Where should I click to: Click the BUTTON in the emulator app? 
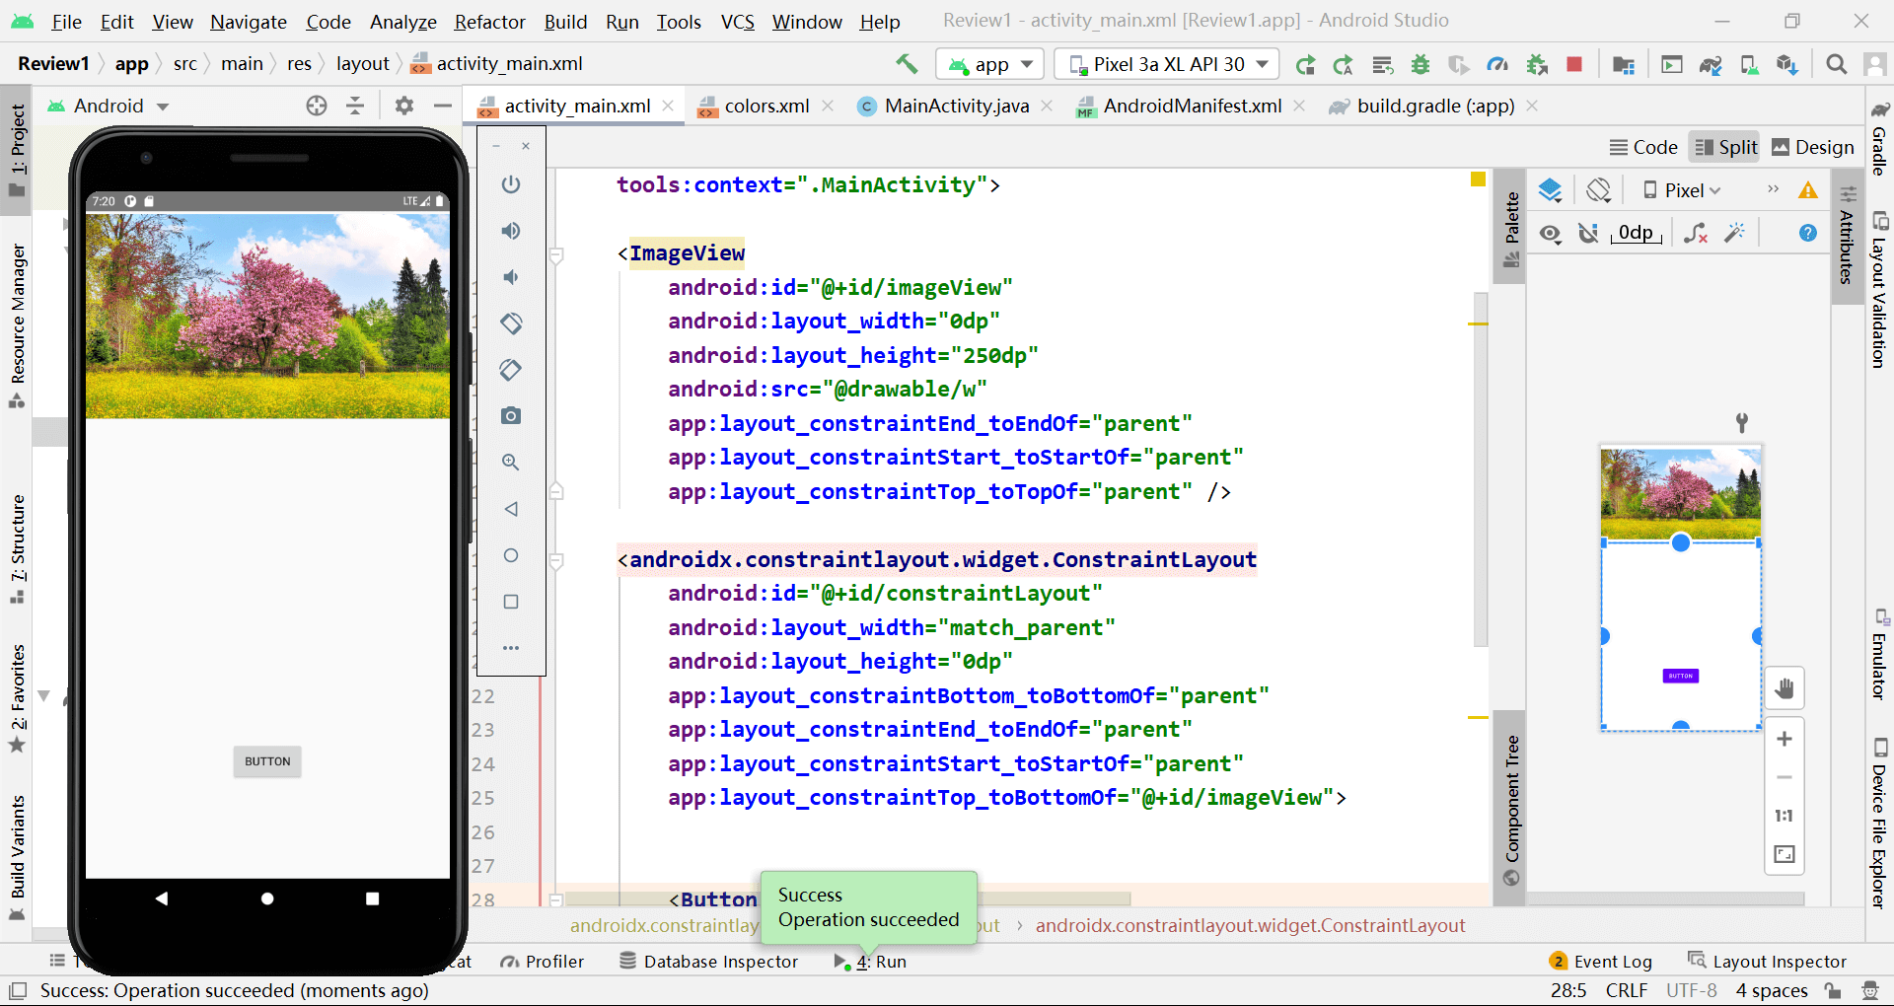tap(267, 761)
